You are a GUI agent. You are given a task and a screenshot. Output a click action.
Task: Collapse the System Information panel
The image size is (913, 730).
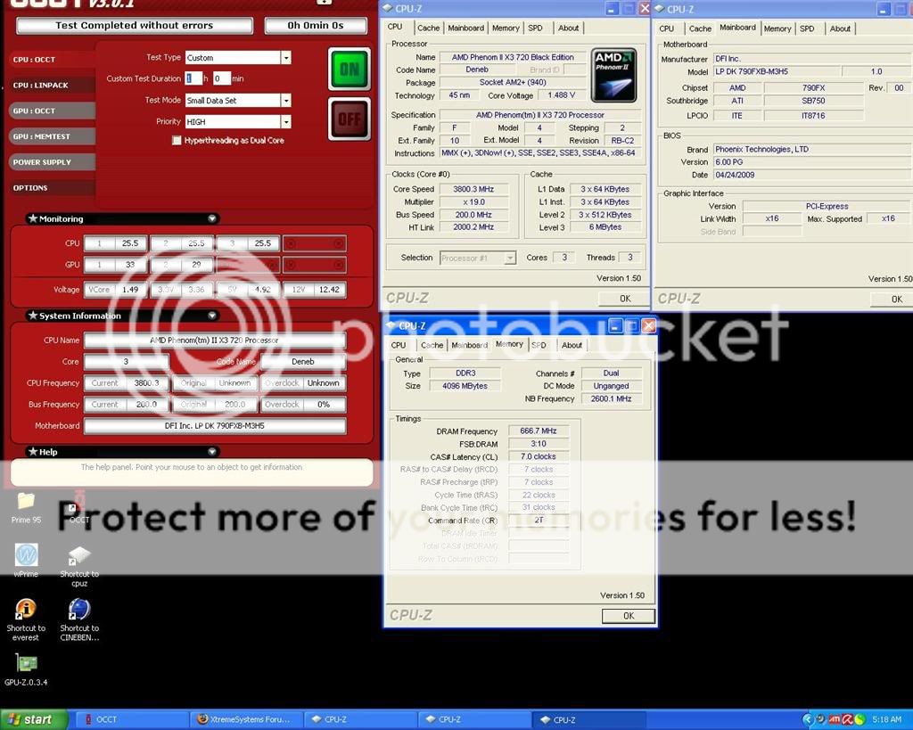212,315
